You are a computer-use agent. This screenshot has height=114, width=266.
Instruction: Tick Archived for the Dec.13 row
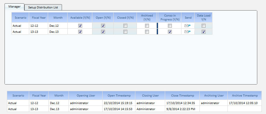(147, 32)
